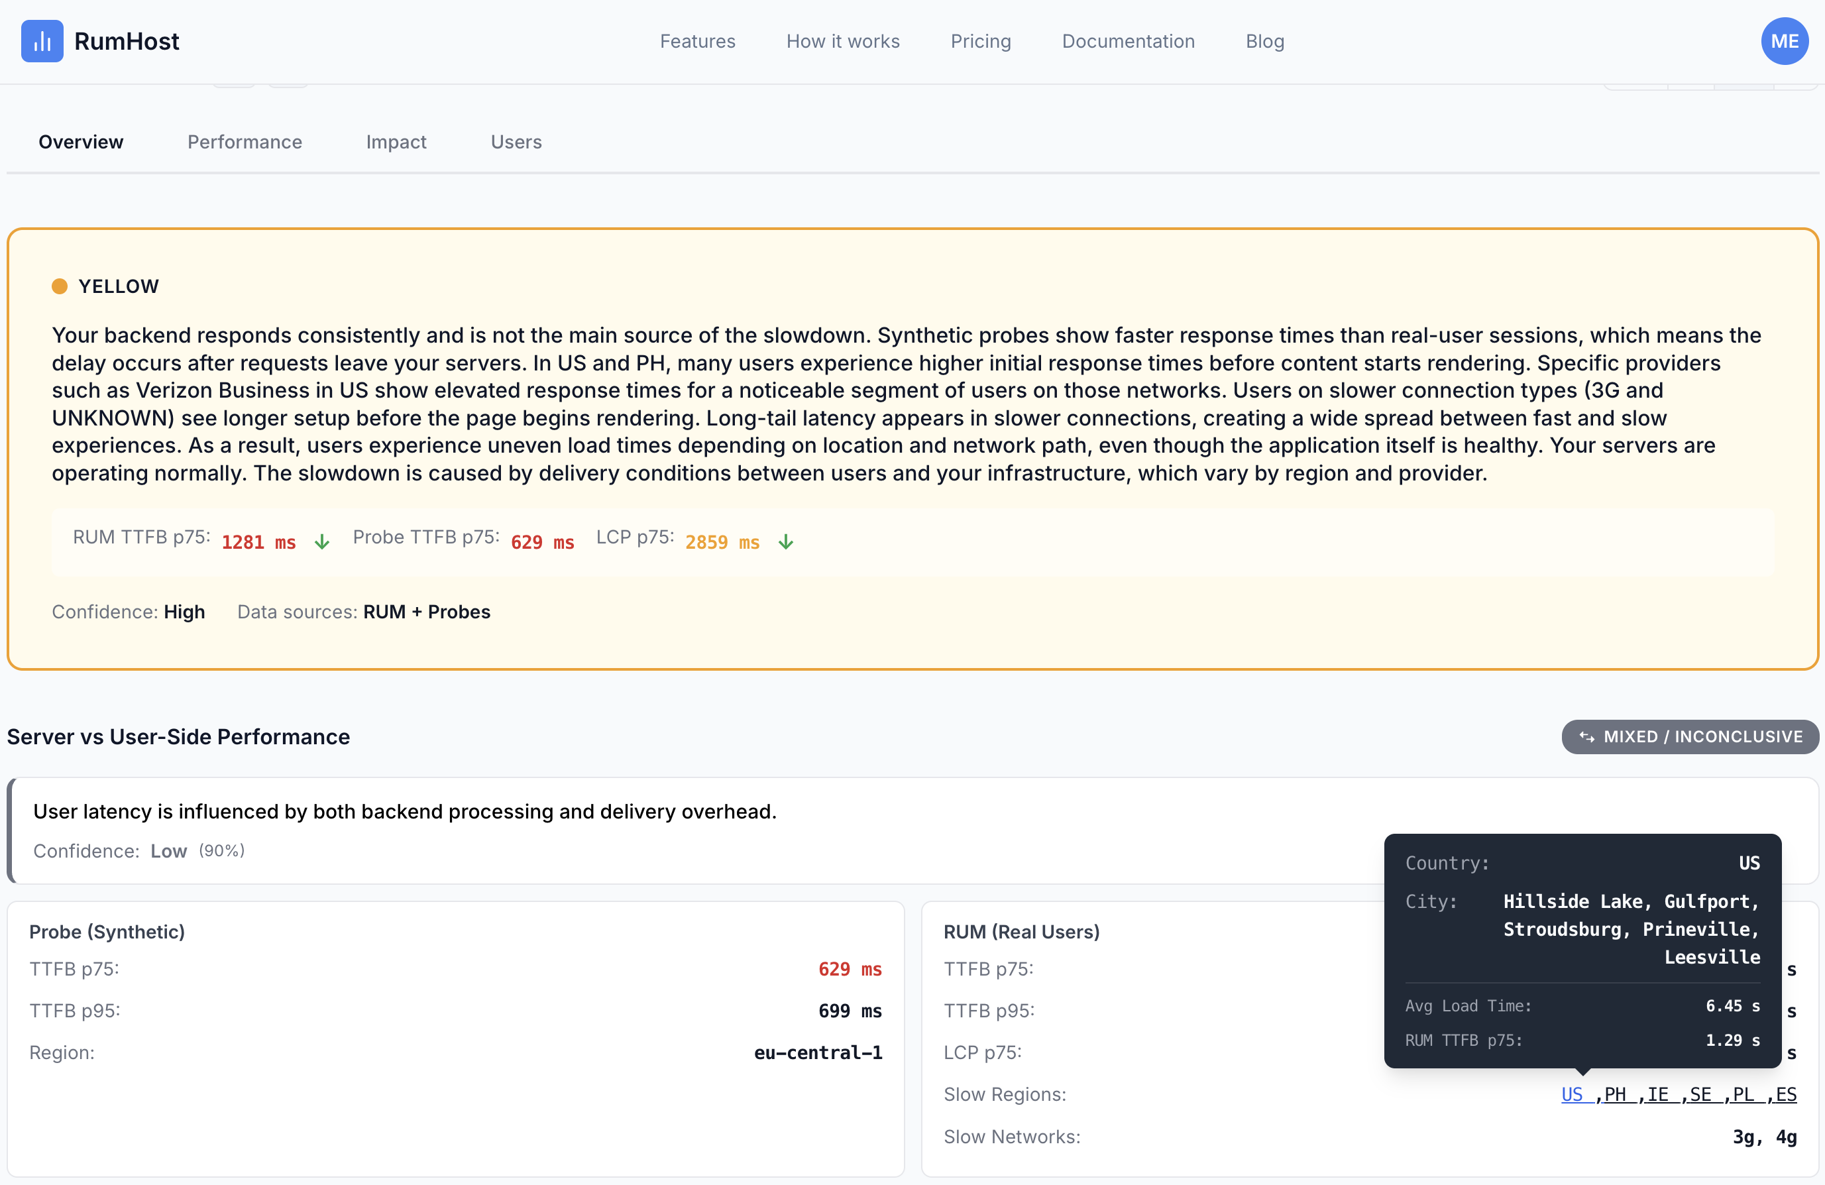Click How it works in the navigation
This screenshot has width=1825, height=1185.
point(843,41)
